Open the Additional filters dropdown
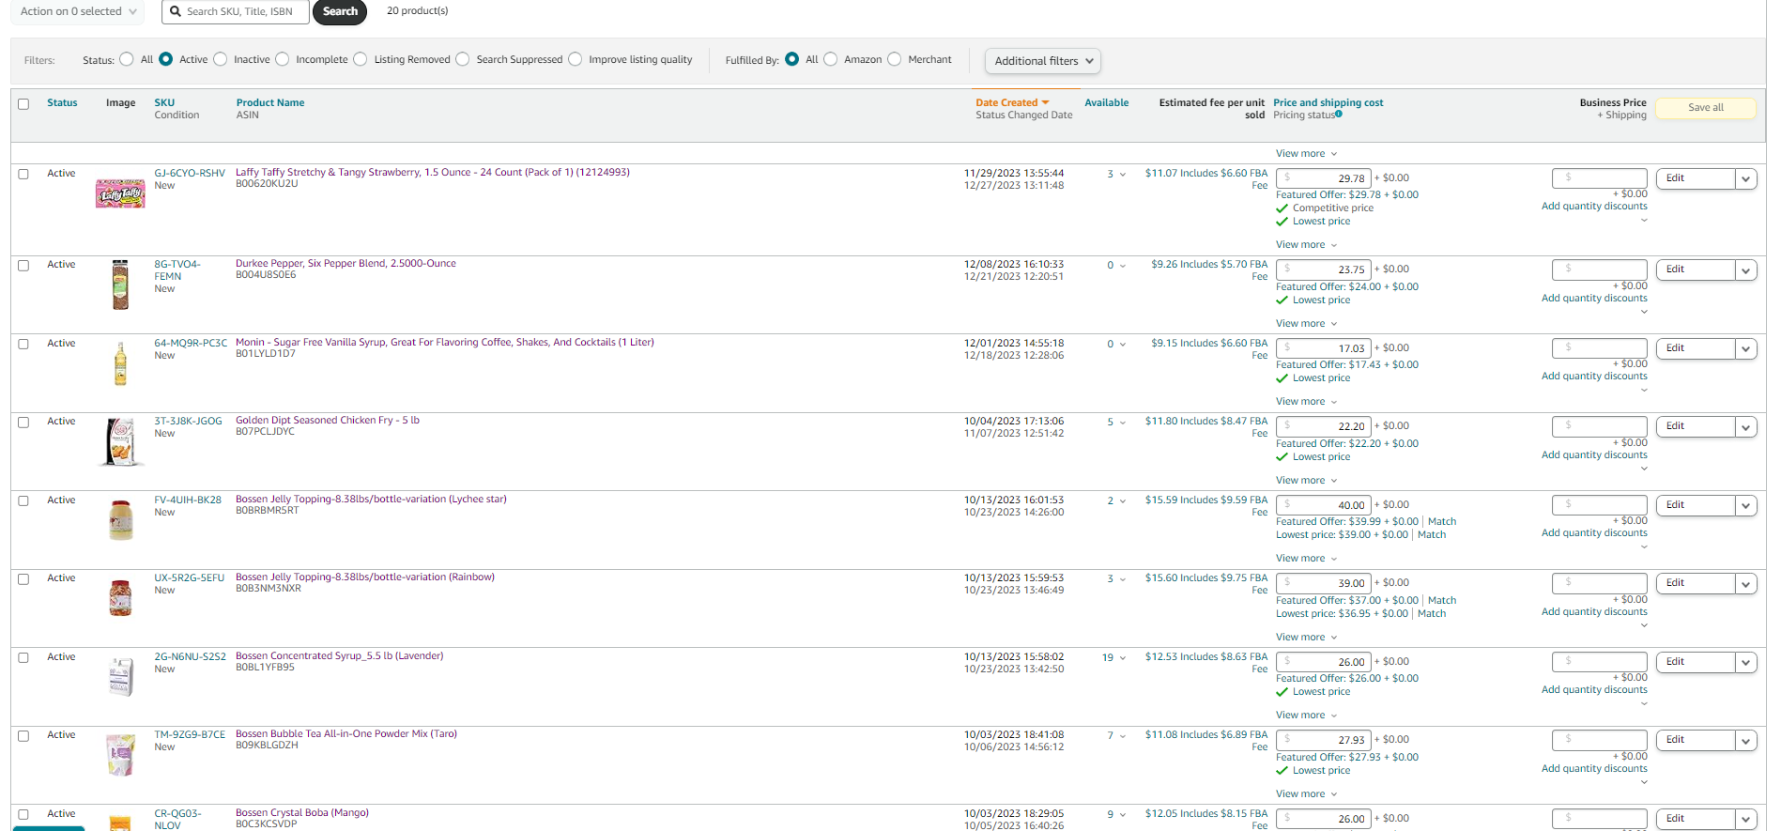The width and height of the screenshot is (1781, 831). pos(1043,61)
